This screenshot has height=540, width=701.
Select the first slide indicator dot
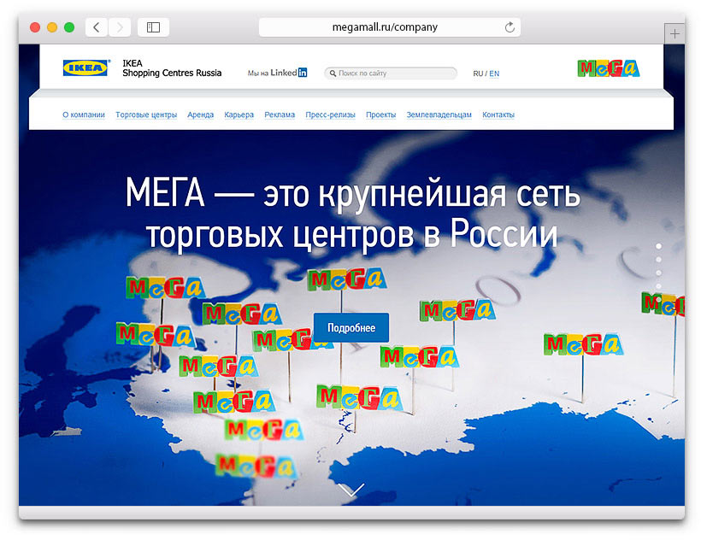[658, 246]
